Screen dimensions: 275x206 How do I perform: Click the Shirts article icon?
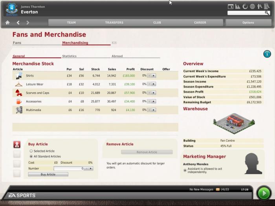click(19, 76)
